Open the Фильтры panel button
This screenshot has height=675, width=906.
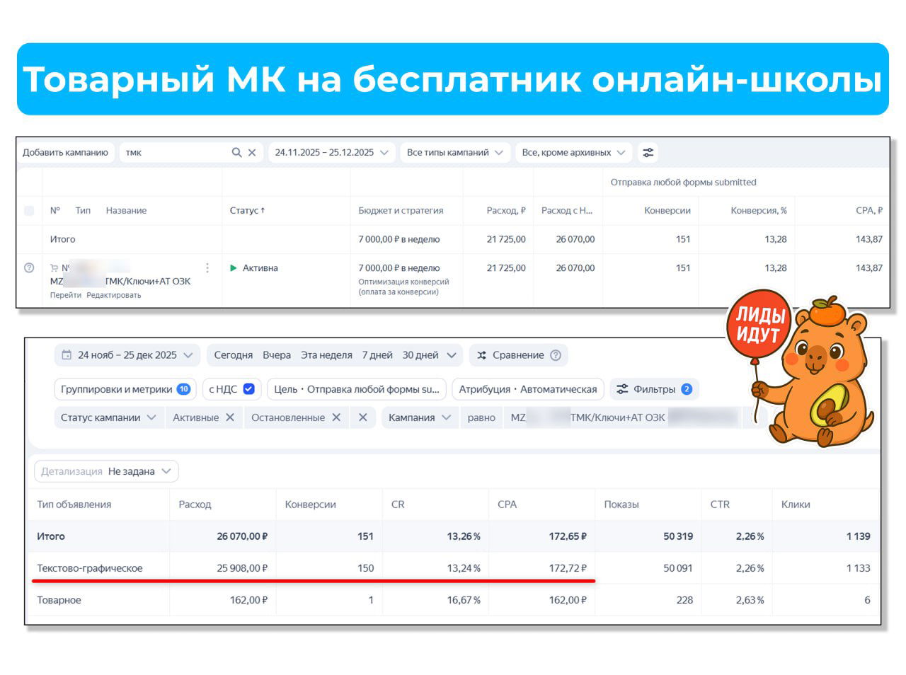pos(653,389)
